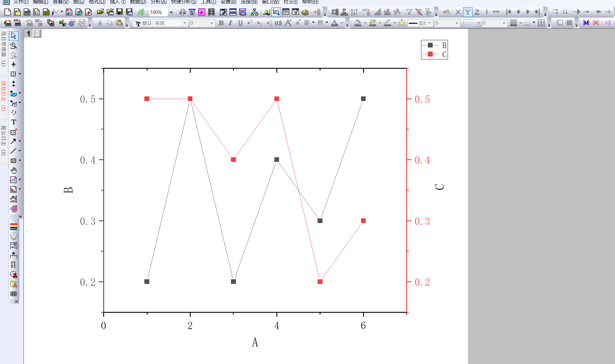This screenshot has width=615, height=364.
Task: Click the Add Filter funnel icon
Action: tap(409, 12)
